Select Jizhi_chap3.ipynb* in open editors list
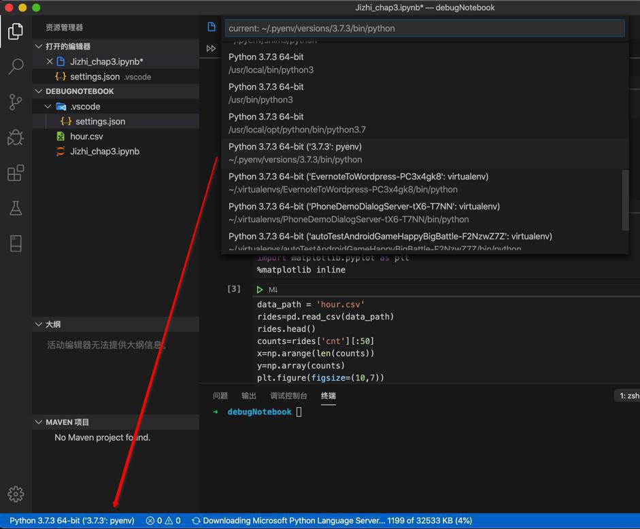The width and height of the screenshot is (640, 529). coord(116,61)
